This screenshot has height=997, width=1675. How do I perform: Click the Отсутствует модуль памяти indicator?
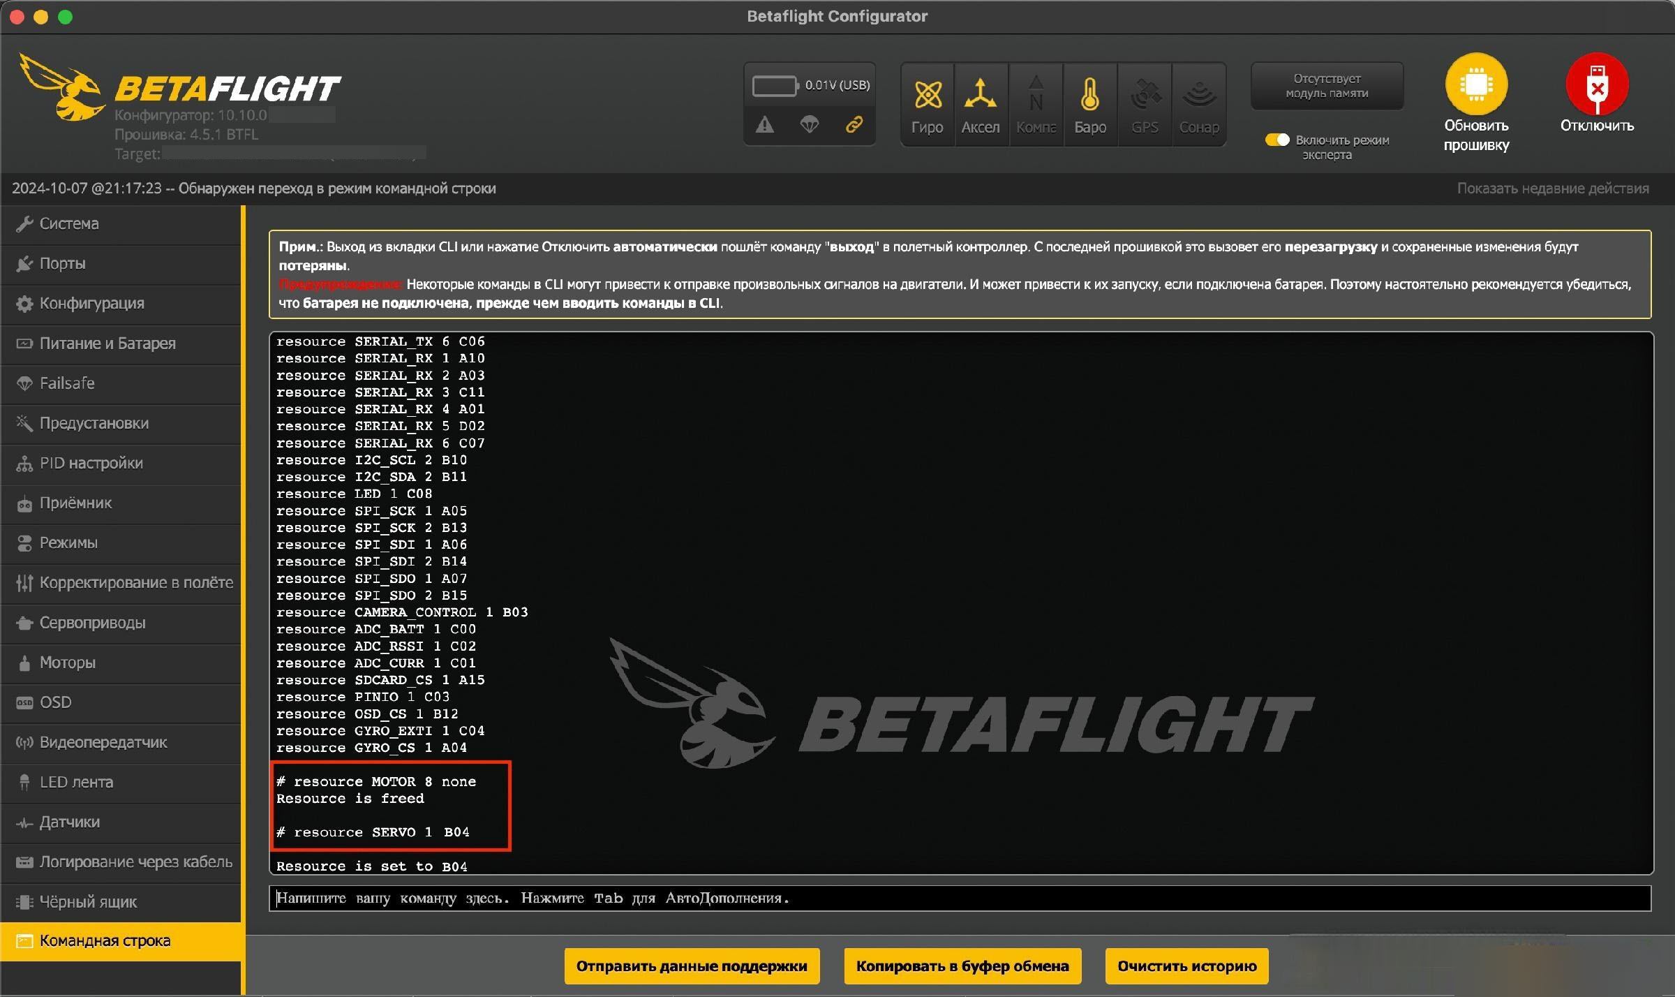pos(1327,86)
